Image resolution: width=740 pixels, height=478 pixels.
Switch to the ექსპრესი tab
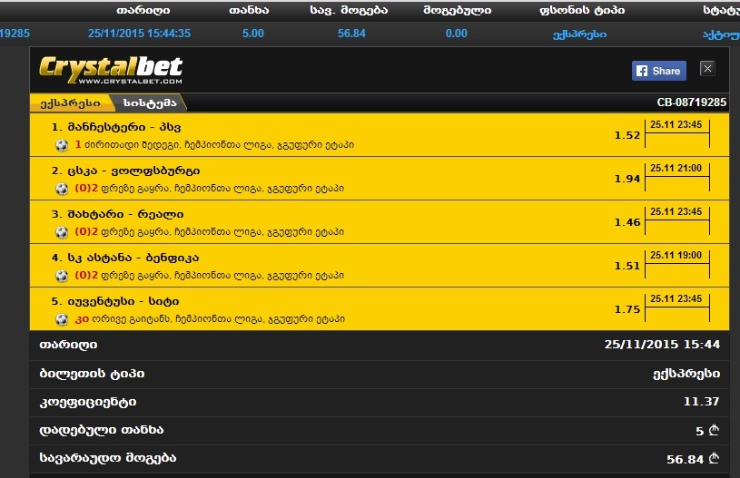tap(71, 102)
